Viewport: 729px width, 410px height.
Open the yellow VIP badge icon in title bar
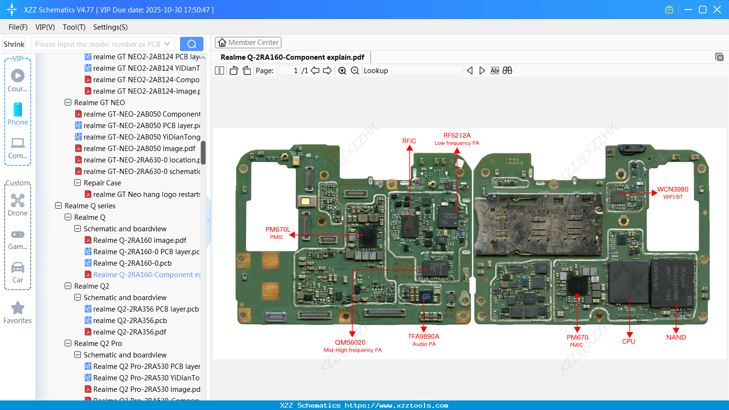(x=669, y=10)
